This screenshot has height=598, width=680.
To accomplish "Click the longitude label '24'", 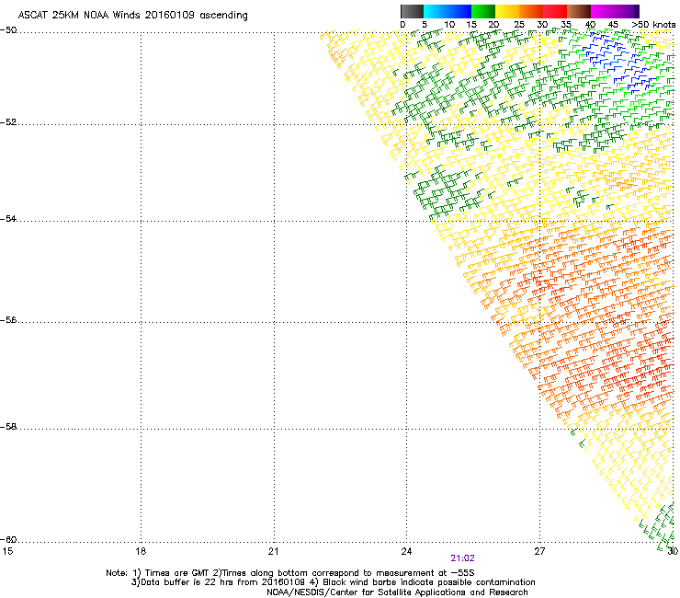I will point(406,551).
